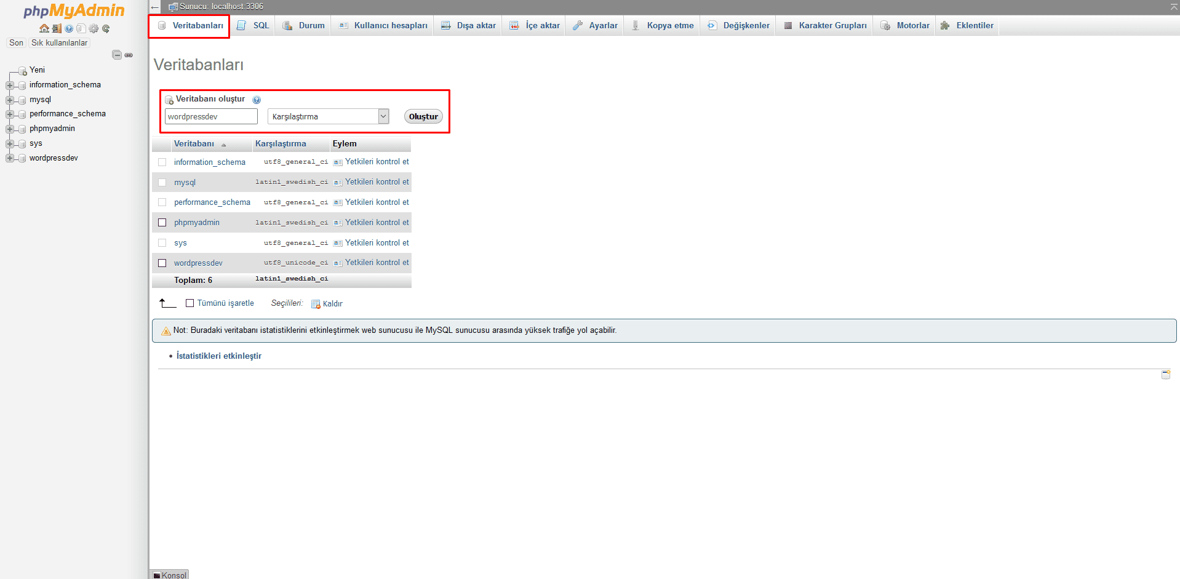Open the wordpressdev link in the table
1180x579 pixels.
click(x=198, y=263)
